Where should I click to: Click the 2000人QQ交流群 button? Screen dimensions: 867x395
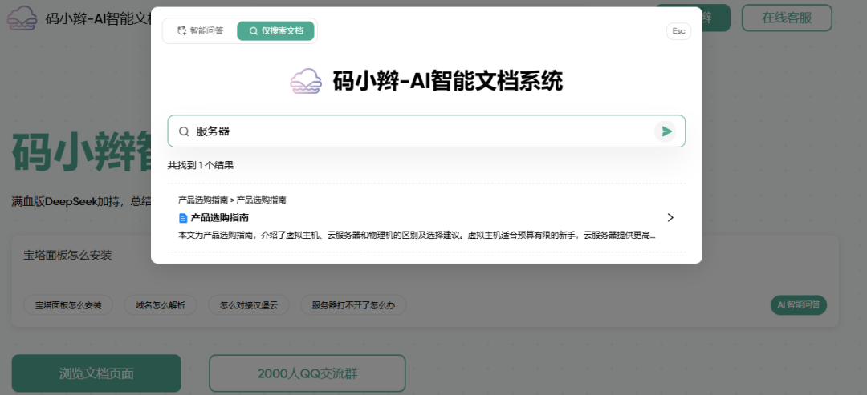tap(307, 373)
